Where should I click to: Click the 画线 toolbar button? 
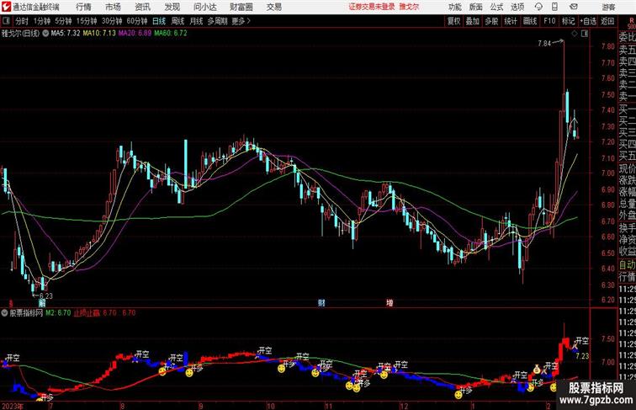(x=530, y=21)
